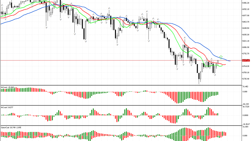Screen dimensions: 252x141
Task: Click the 6792.70 price axis value
Action: (246, 53)
